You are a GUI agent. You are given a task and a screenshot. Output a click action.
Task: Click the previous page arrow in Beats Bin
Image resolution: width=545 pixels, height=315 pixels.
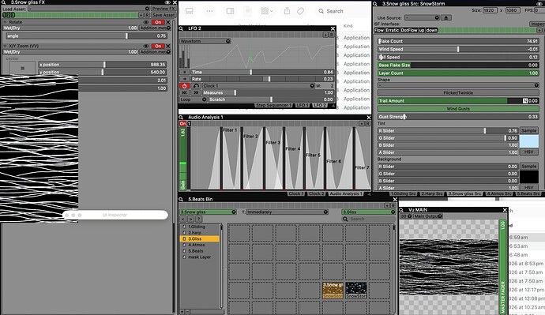point(183,219)
